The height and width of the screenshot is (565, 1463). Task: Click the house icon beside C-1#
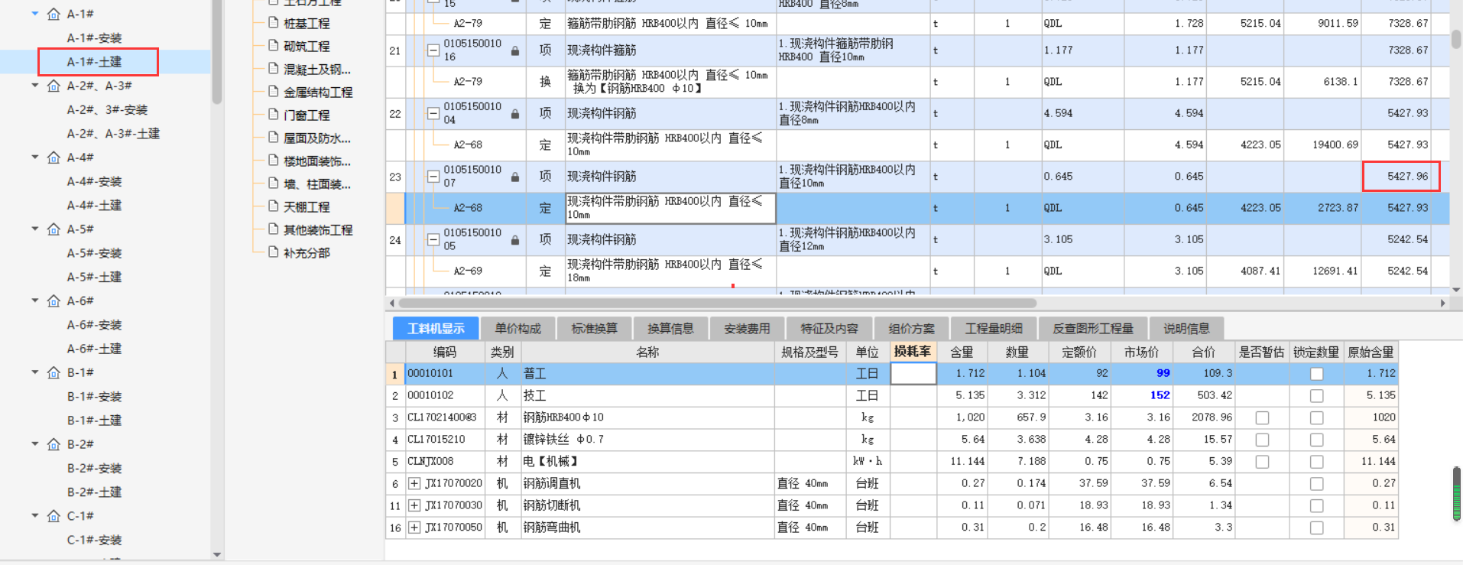click(x=54, y=516)
